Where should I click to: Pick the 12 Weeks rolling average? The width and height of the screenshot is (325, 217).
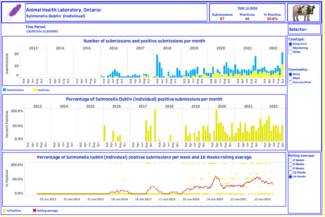(x=290, y=173)
